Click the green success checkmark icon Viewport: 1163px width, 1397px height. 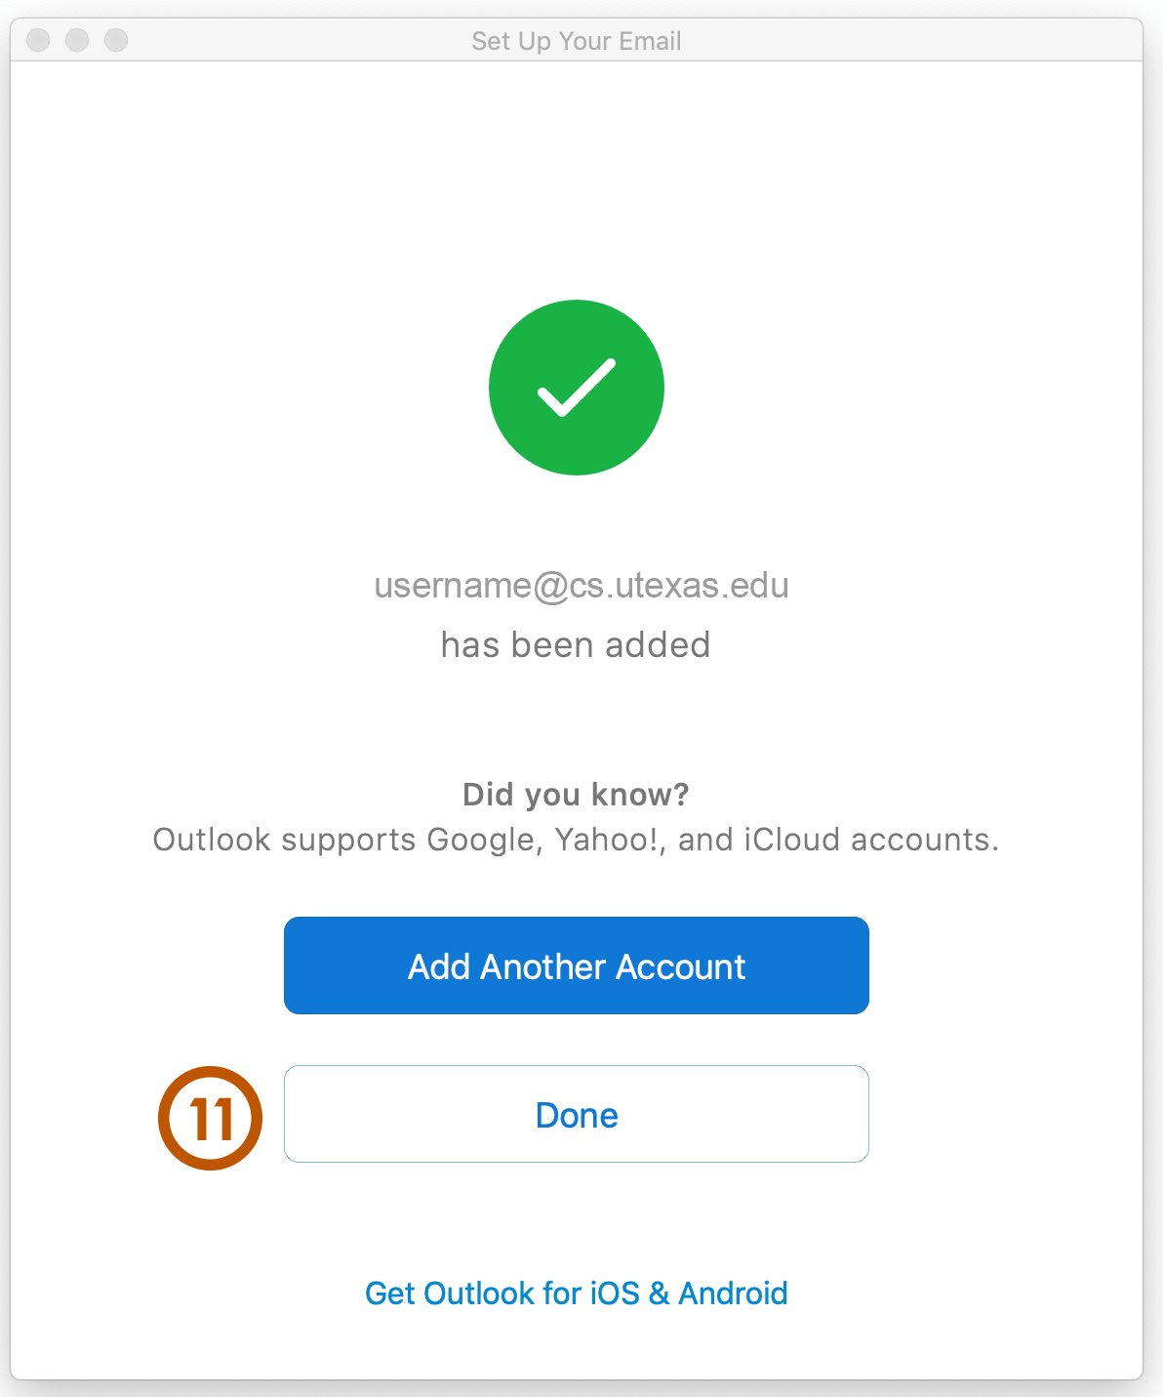tap(577, 388)
